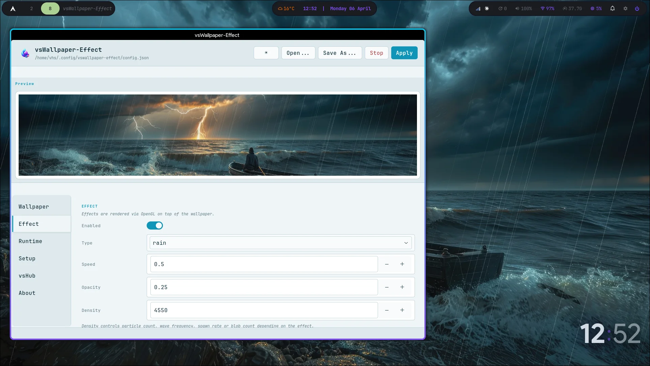Toggle the Effect Enabled switch
Screen dimensions: 650x366
tap(155, 225)
